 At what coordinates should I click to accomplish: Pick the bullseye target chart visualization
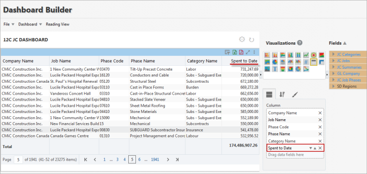point(314,55)
